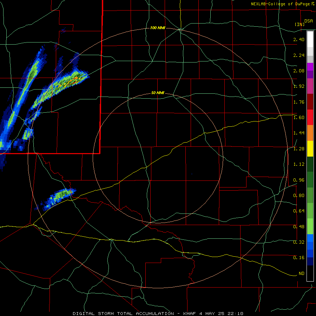Select the black ND legend swatch

310,273
